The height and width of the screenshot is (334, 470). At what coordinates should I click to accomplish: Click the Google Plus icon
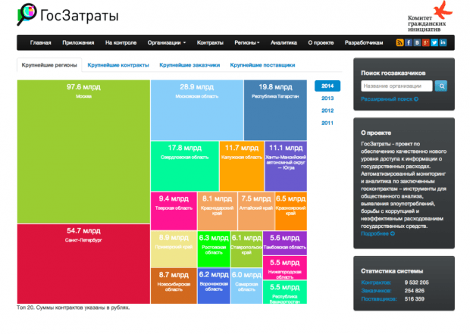[x=425, y=42]
